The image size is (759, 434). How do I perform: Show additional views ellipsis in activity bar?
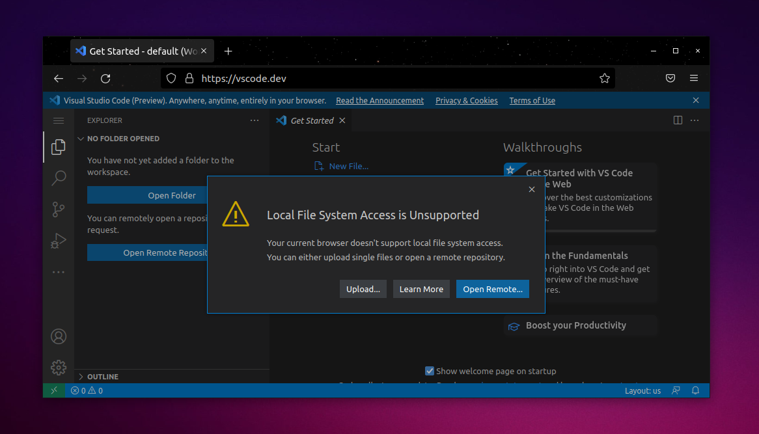(59, 273)
